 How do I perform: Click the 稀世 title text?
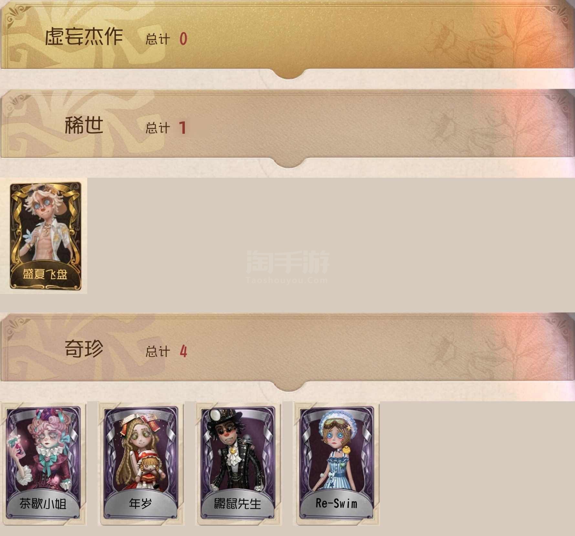pyautogui.click(x=84, y=125)
